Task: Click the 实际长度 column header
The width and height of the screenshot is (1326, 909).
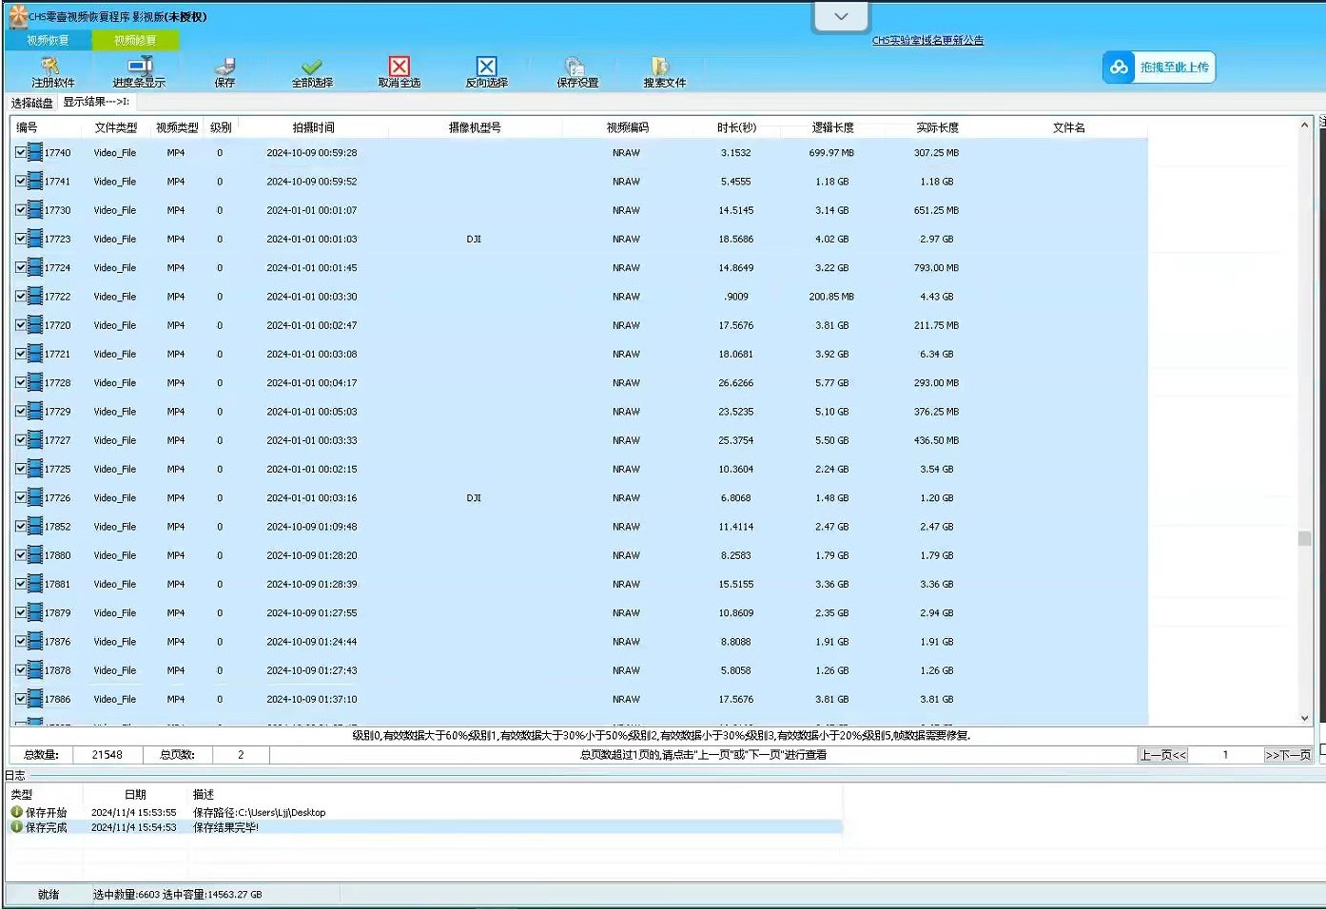Action: pyautogui.click(x=937, y=127)
